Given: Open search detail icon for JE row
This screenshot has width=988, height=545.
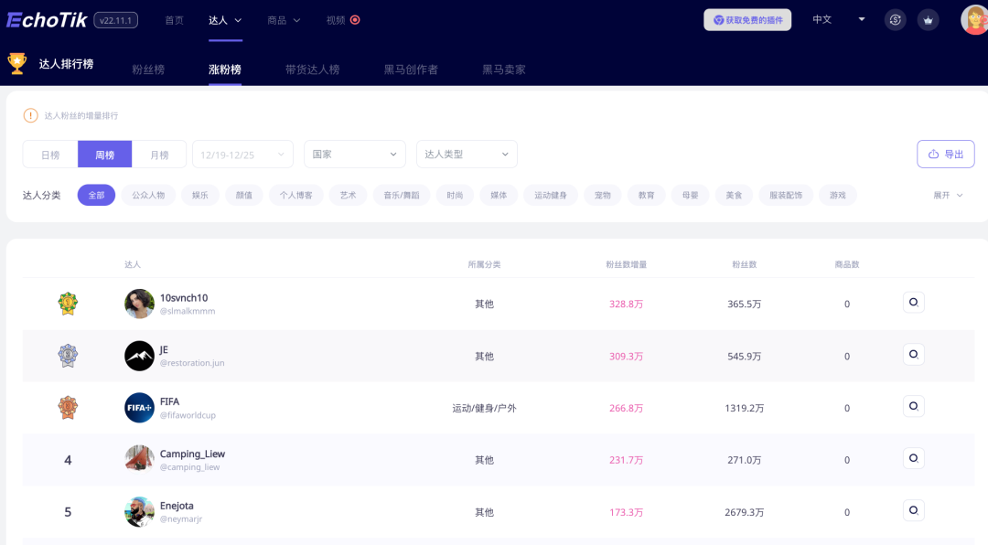Looking at the screenshot, I should point(913,354).
